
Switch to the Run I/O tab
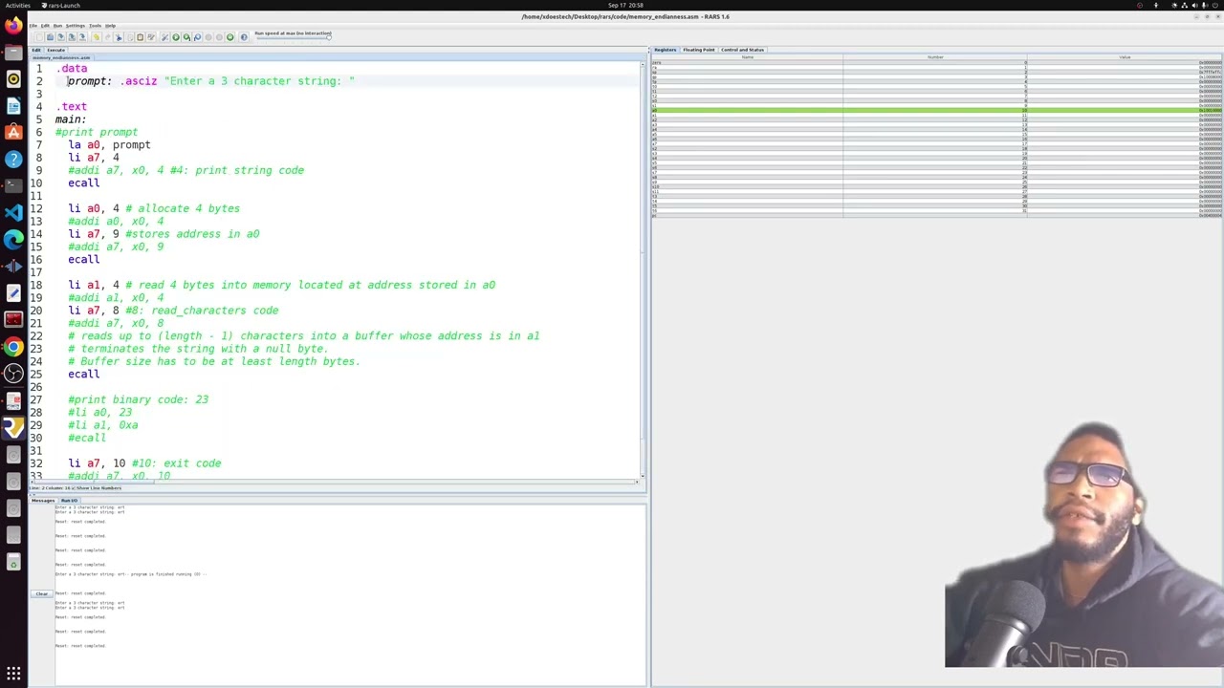tap(69, 501)
